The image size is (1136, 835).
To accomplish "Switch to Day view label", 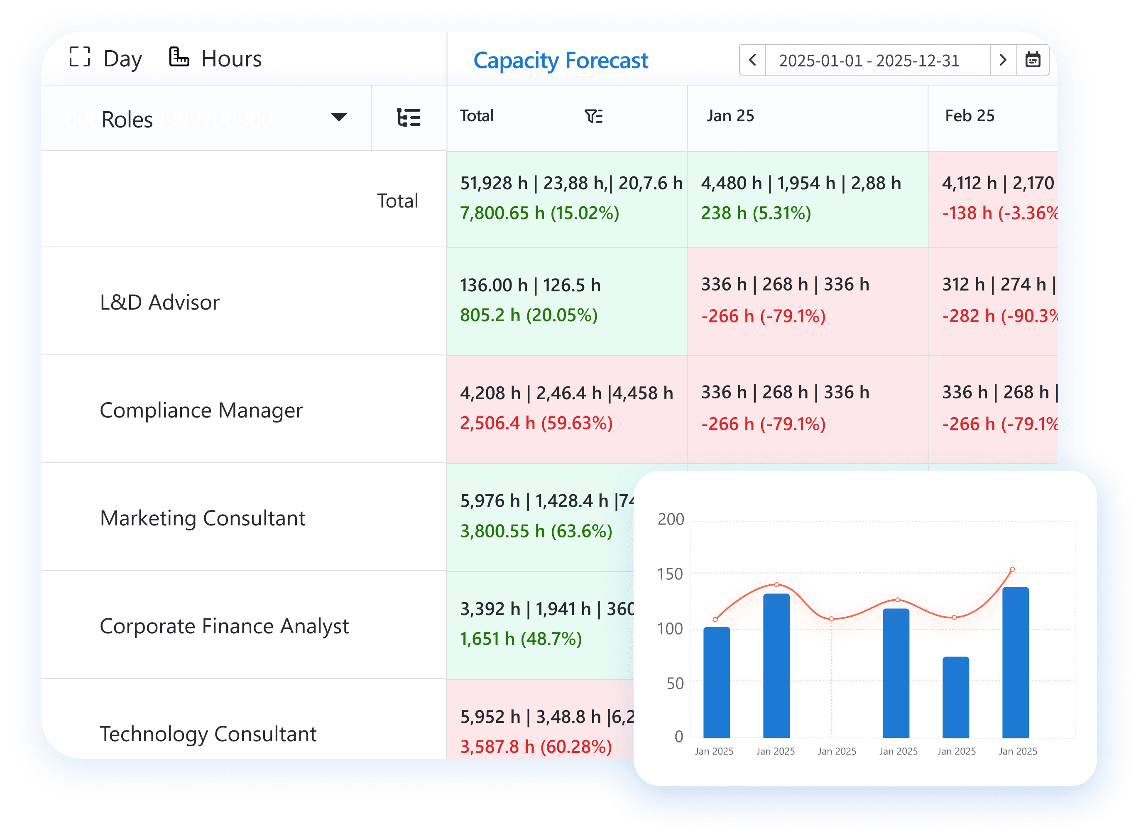I will (122, 59).
